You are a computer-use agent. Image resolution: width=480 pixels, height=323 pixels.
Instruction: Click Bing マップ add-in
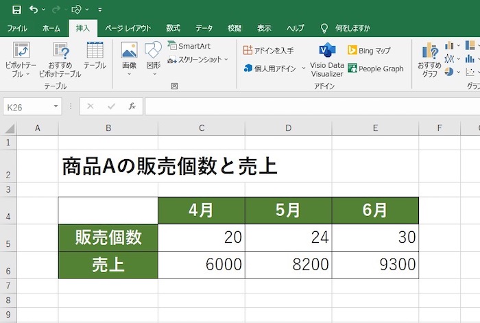369,50
